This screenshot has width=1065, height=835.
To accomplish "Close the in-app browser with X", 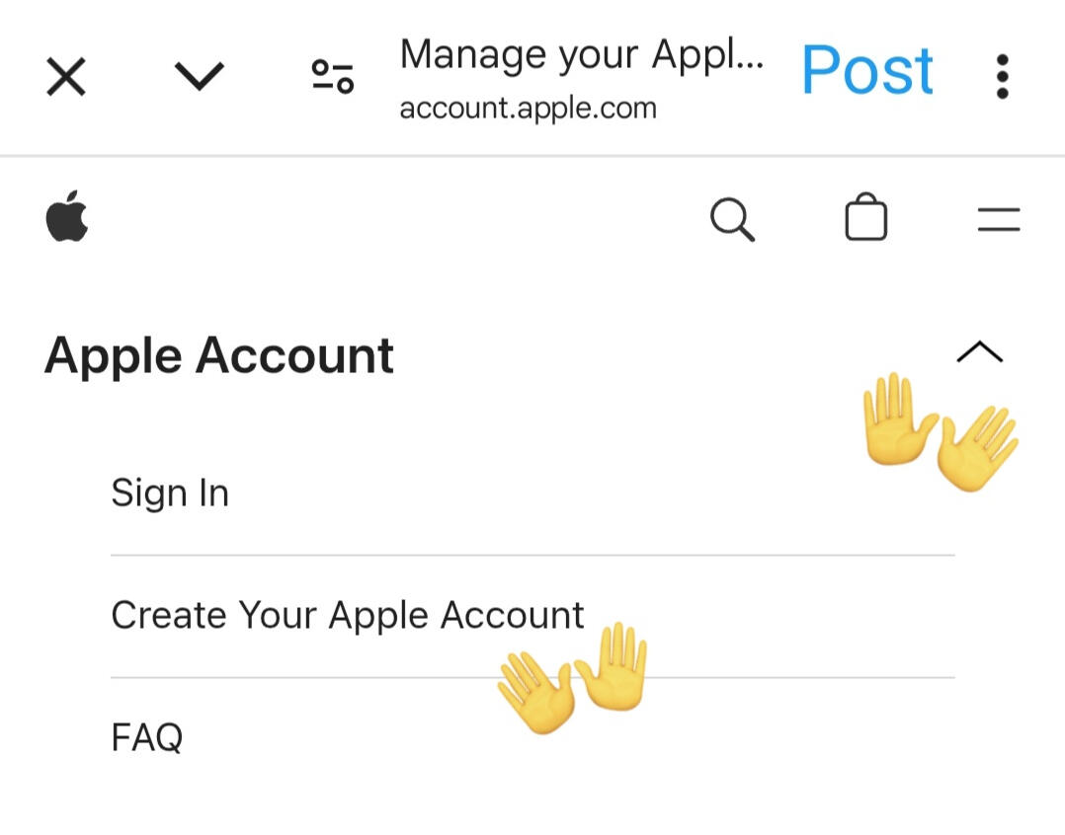I will point(66,76).
